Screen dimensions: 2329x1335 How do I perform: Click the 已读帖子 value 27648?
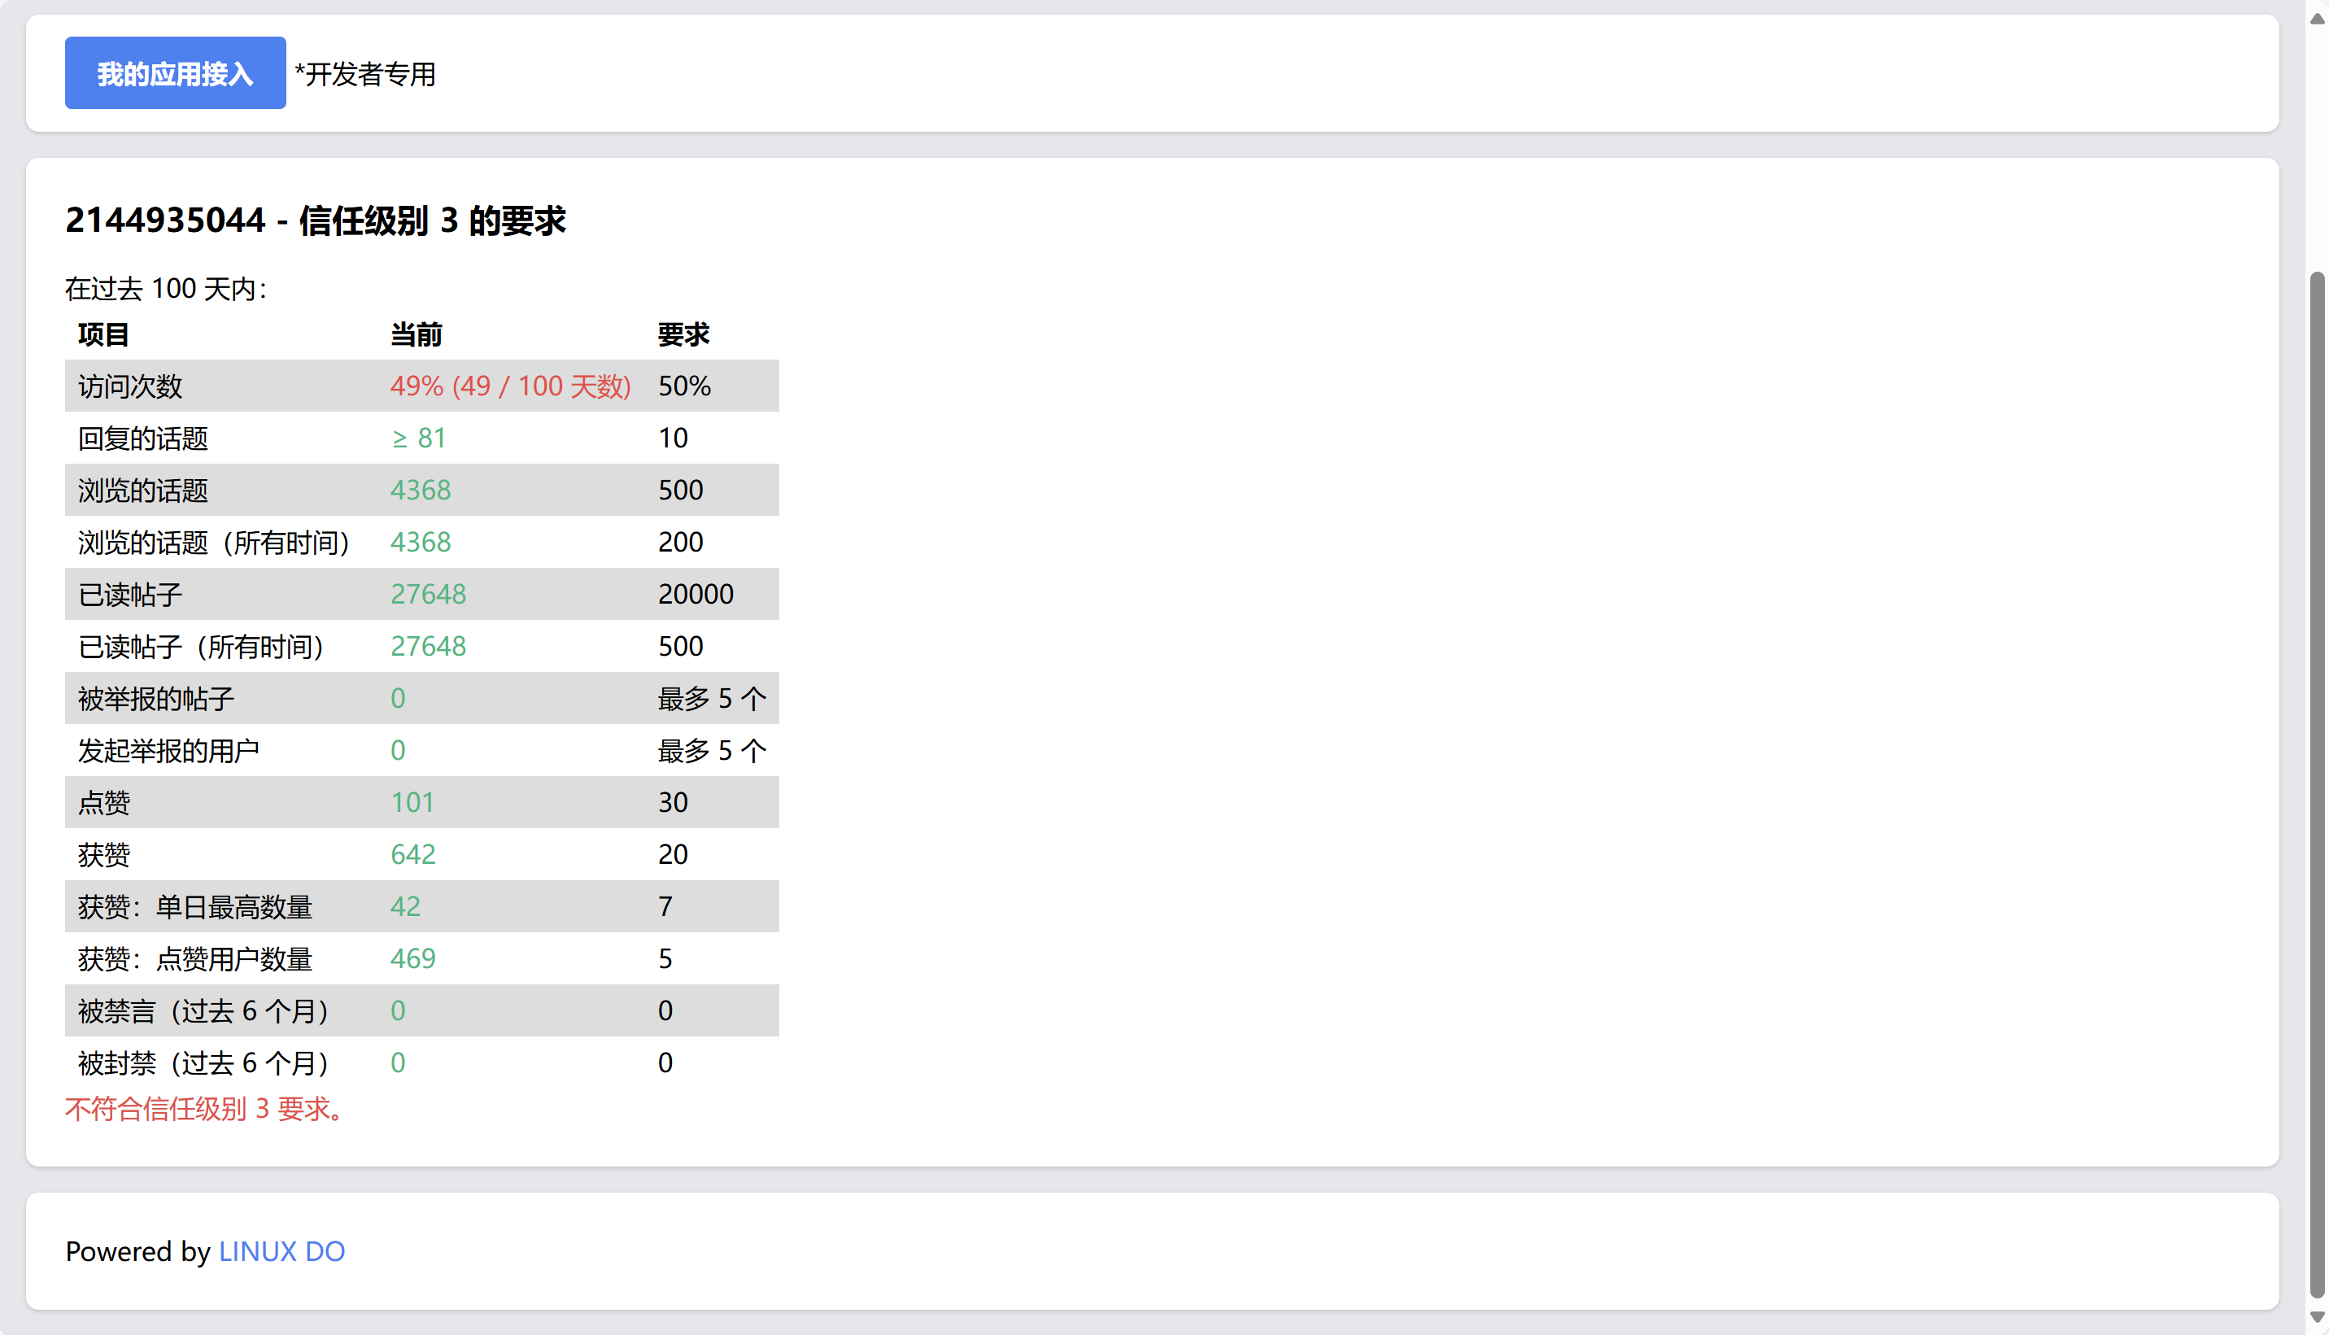click(x=428, y=594)
